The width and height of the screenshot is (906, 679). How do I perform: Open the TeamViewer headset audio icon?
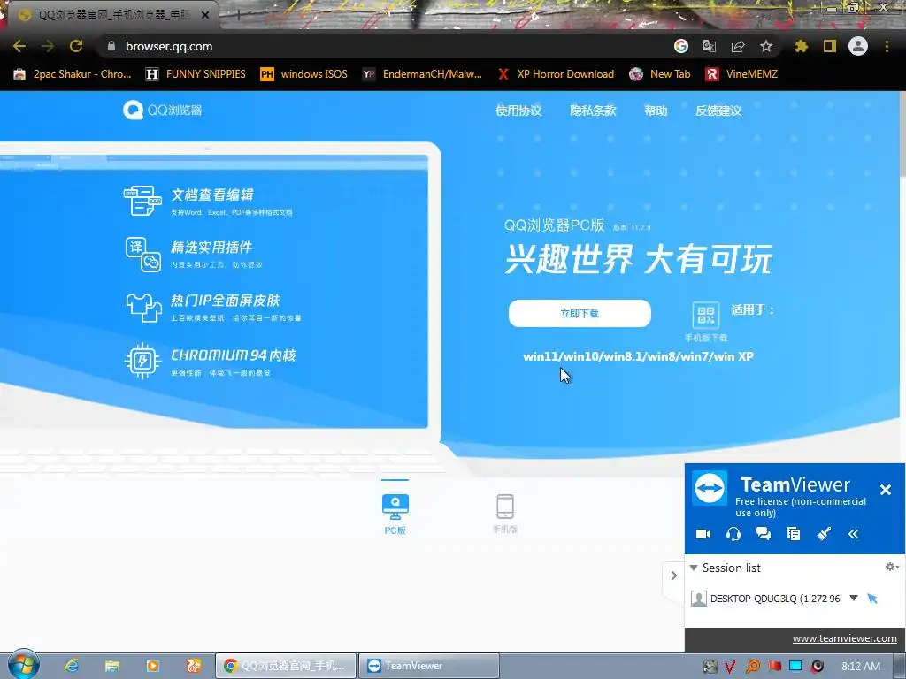point(733,534)
